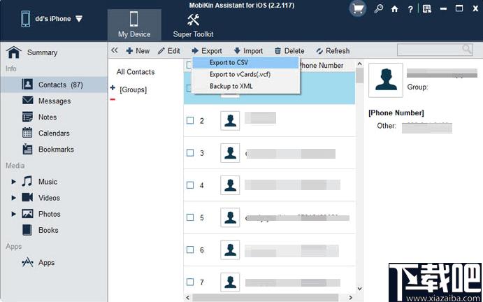Choose Export to CSV menu item

pos(245,62)
